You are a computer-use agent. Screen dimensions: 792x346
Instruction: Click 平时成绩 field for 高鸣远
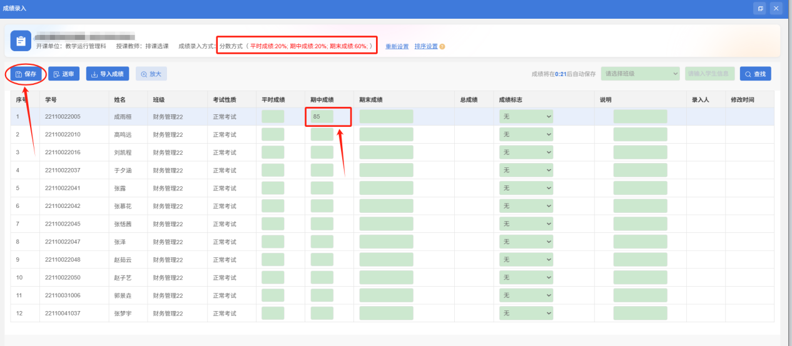273,134
